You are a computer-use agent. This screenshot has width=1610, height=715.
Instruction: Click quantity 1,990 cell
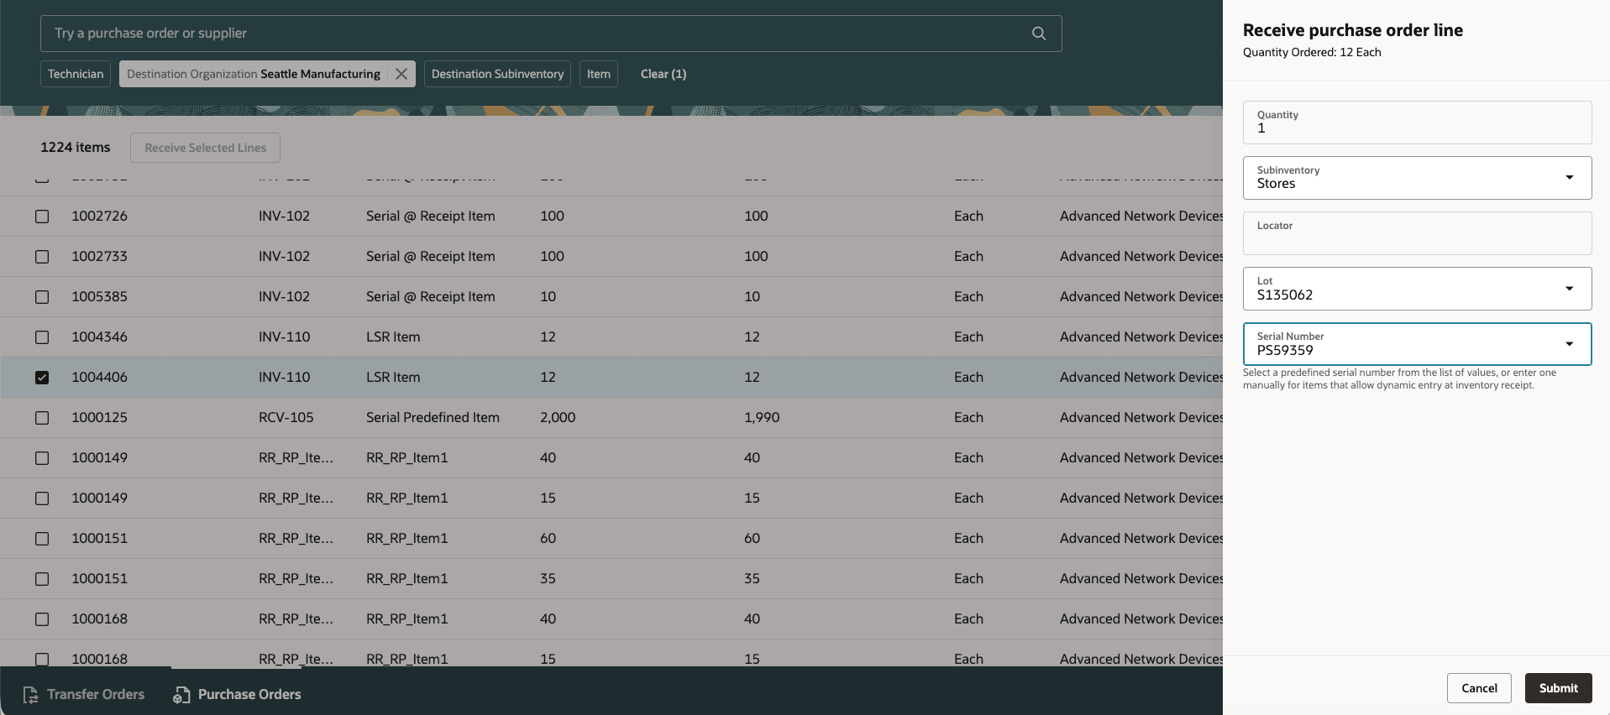(x=762, y=417)
